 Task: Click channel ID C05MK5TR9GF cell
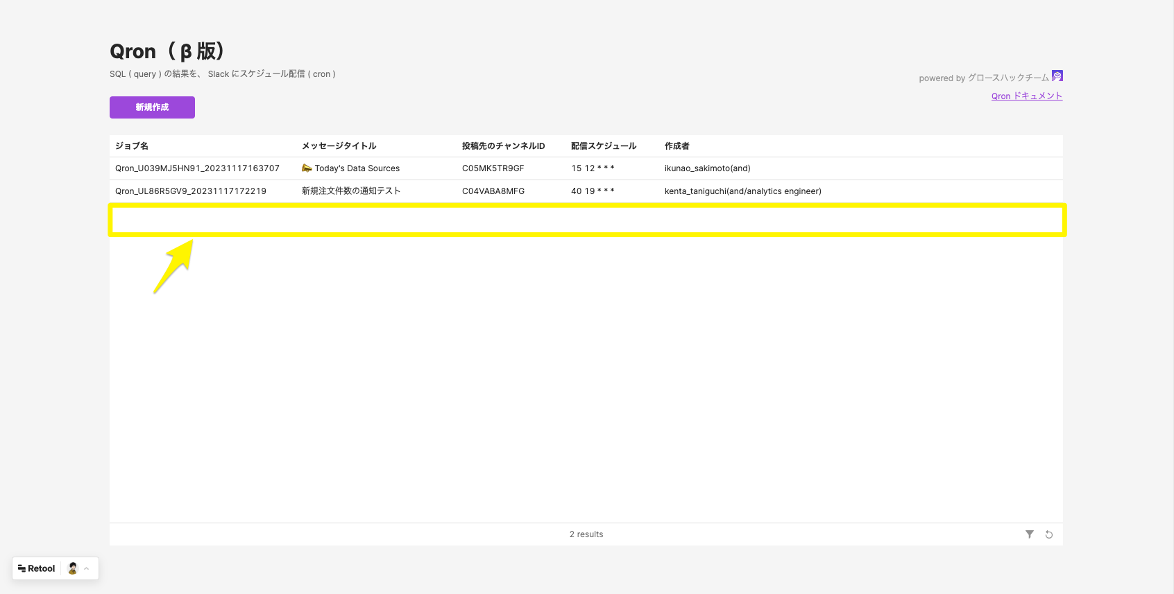(x=493, y=168)
